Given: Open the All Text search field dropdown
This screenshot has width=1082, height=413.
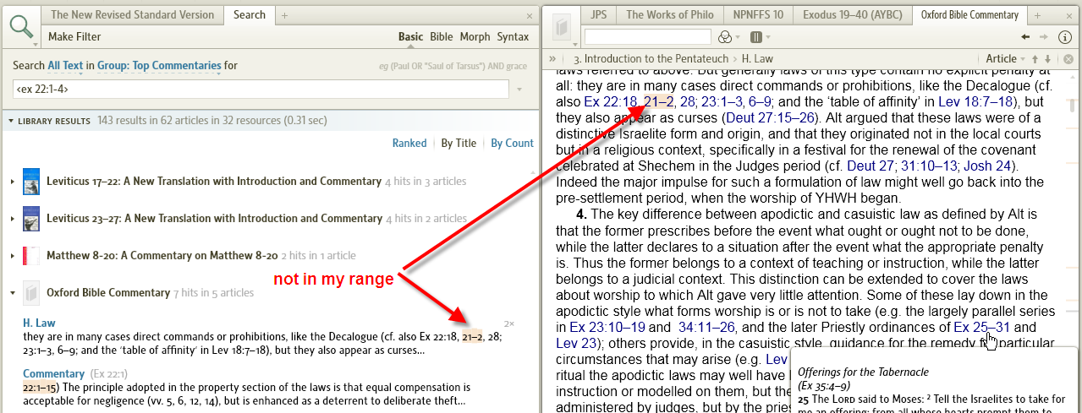Looking at the screenshot, I should [x=65, y=65].
